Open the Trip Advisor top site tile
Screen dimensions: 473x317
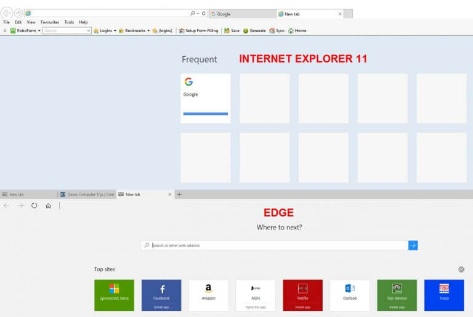(x=397, y=295)
